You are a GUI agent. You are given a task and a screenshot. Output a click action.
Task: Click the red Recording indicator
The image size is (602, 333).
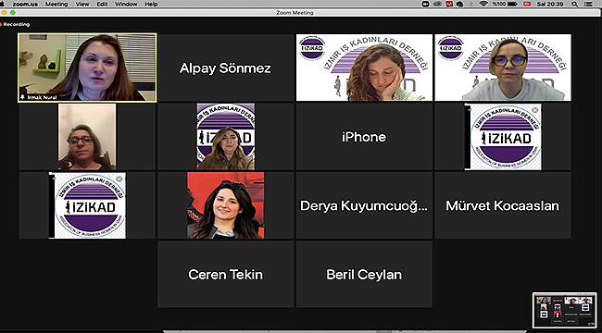15,24
